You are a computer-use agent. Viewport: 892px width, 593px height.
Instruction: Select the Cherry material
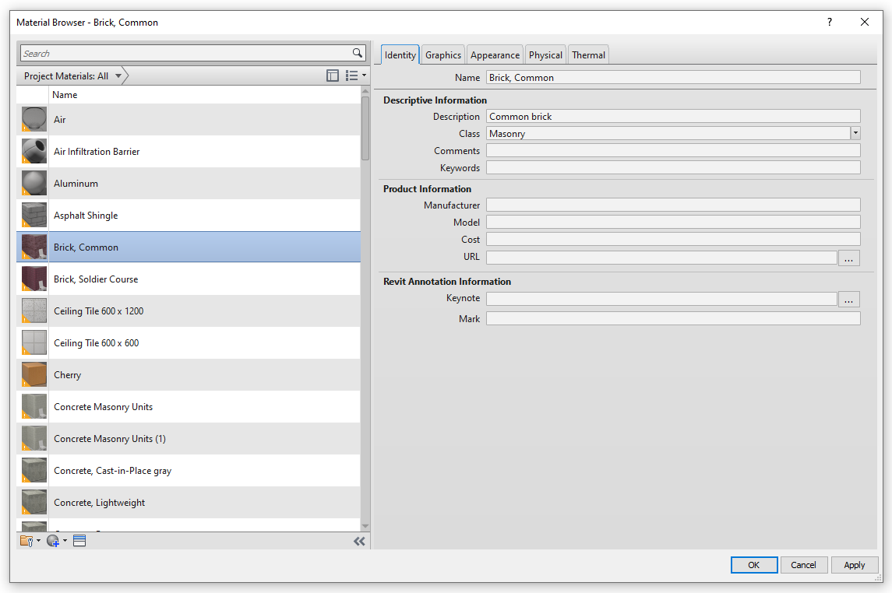pyautogui.click(x=117, y=374)
